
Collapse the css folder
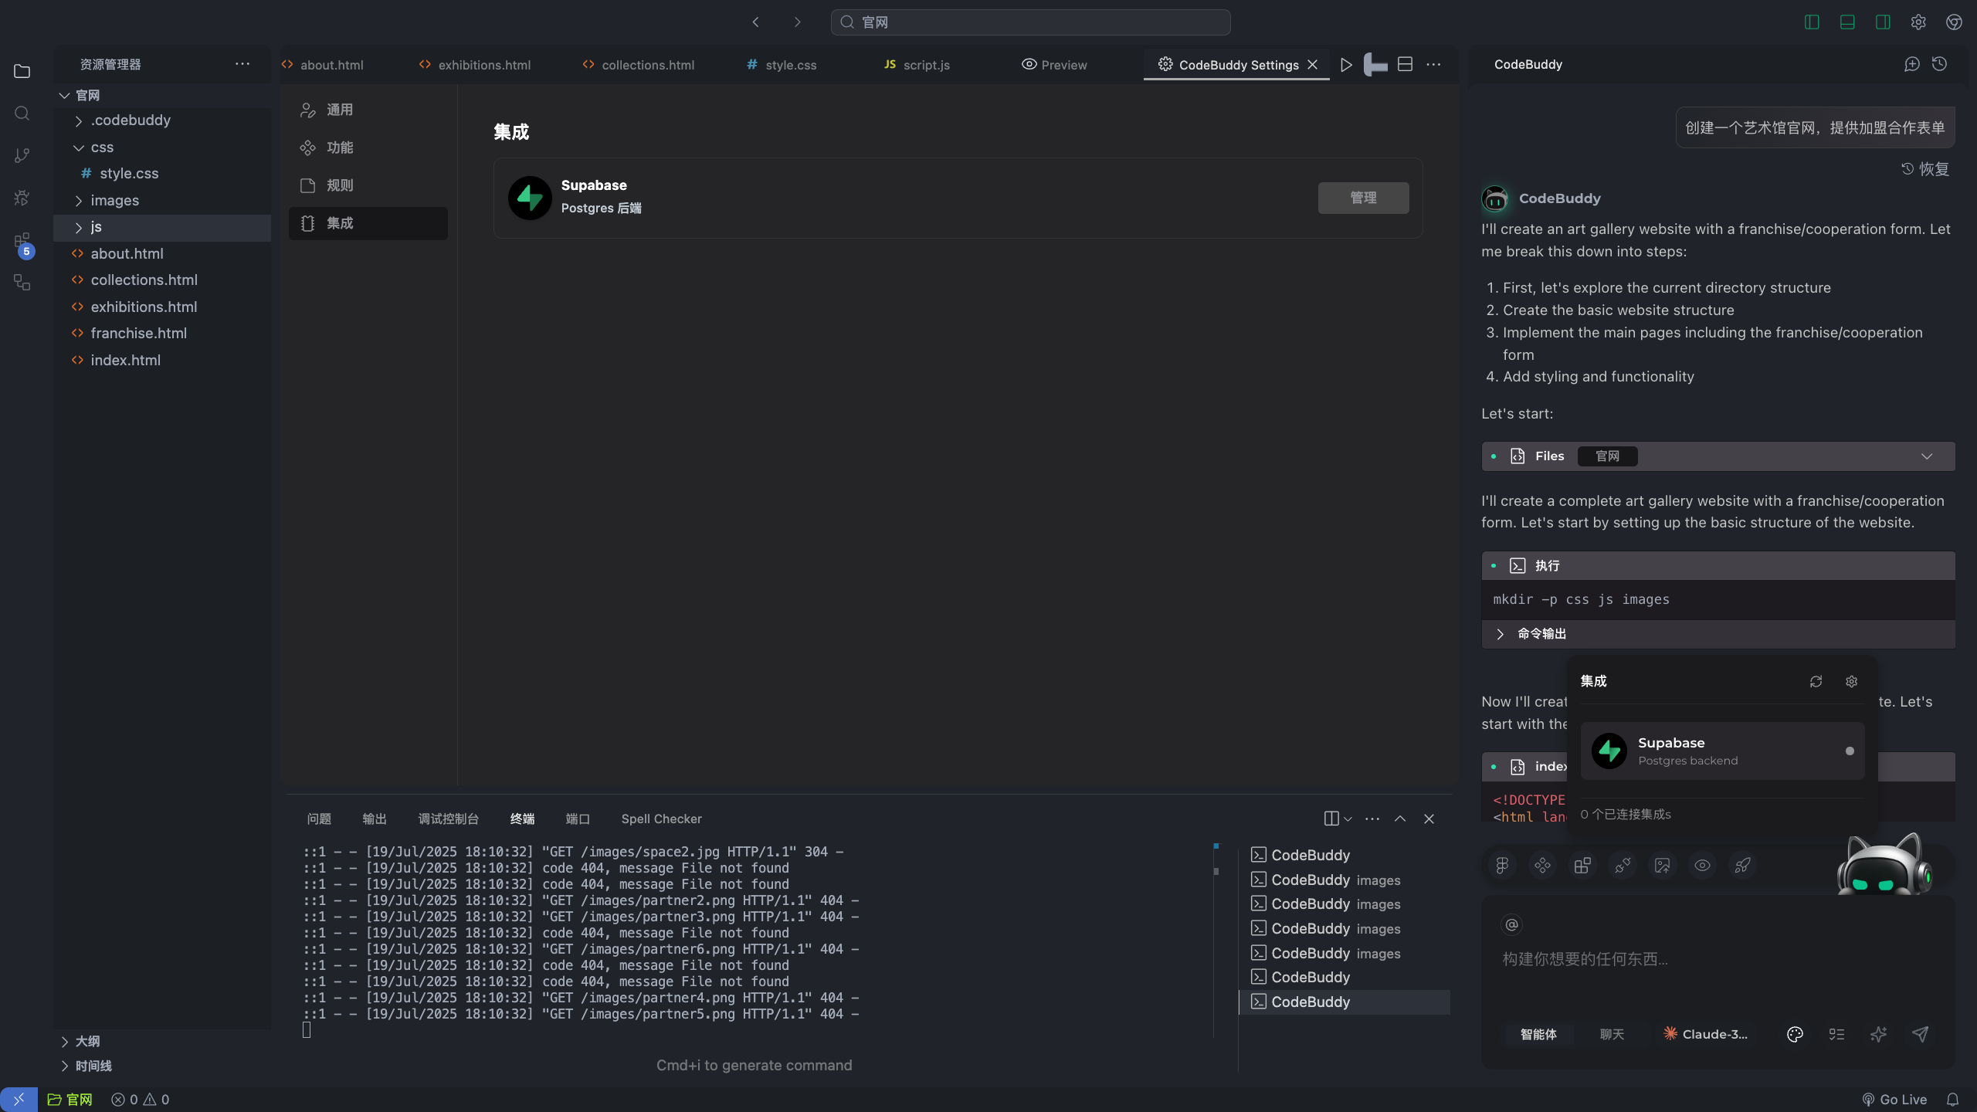tap(78, 147)
